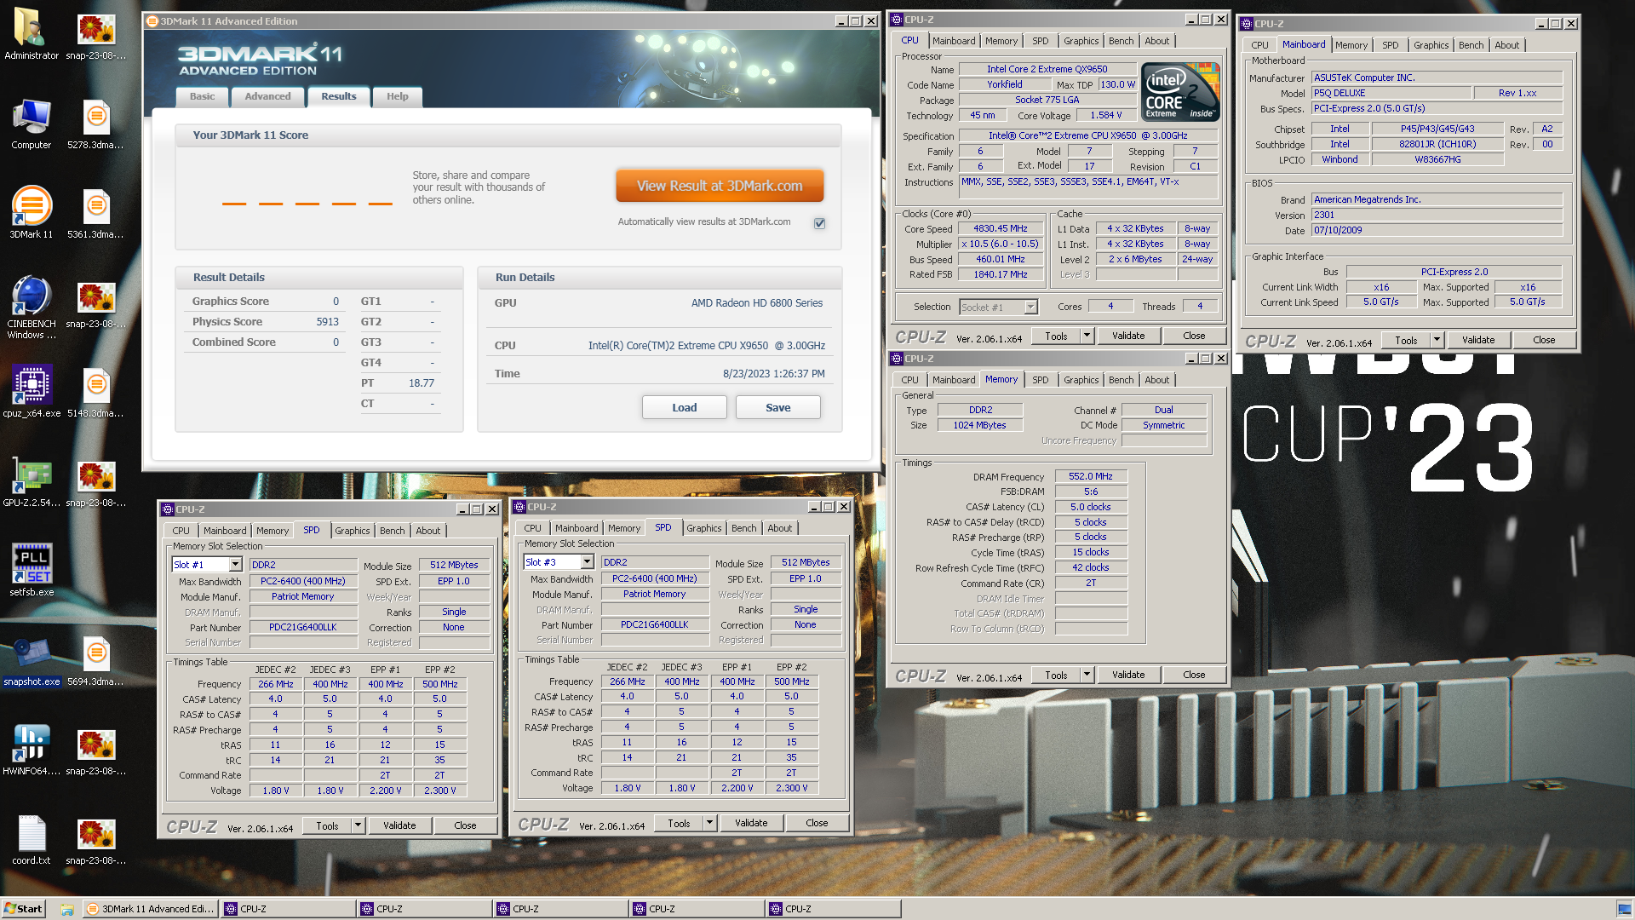
Task: Switch to the Advanced tab in 3DMark 11
Action: [x=267, y=96]
